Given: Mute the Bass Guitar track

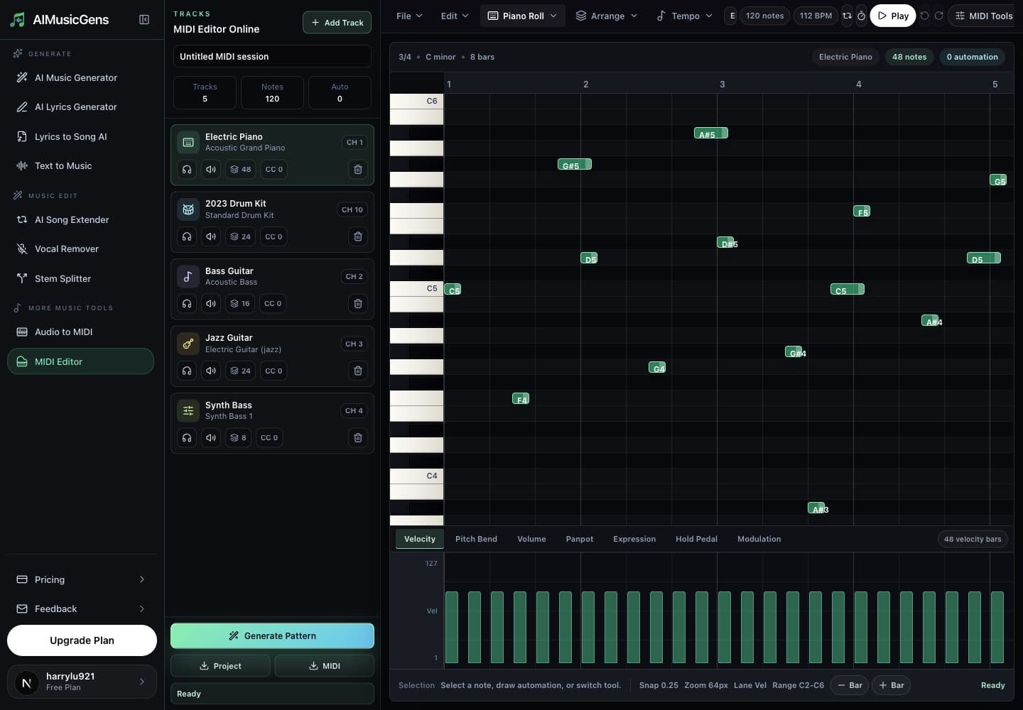Looking at the screenshot, I should 211,303.
